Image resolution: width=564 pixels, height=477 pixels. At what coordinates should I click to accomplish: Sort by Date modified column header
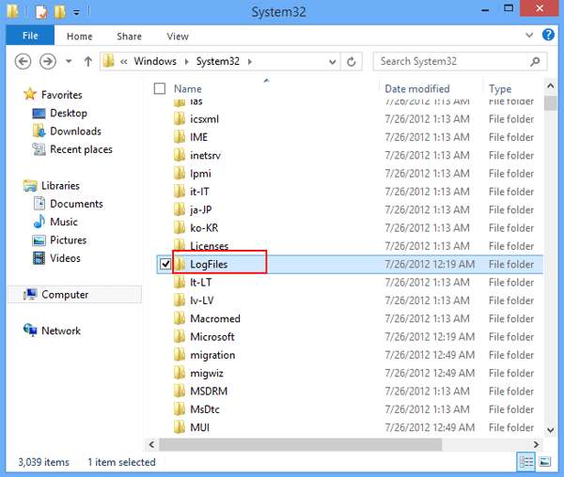click(x=417, y=88)
